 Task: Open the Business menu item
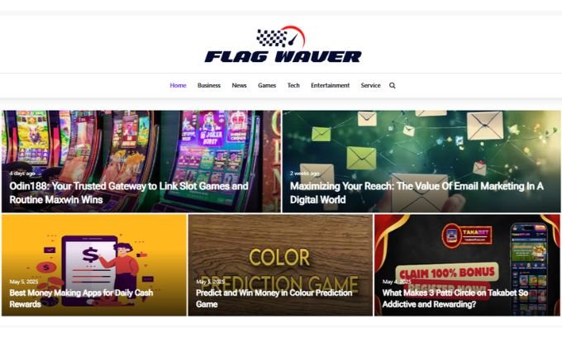pyautogui.click(x=209, y=85)
